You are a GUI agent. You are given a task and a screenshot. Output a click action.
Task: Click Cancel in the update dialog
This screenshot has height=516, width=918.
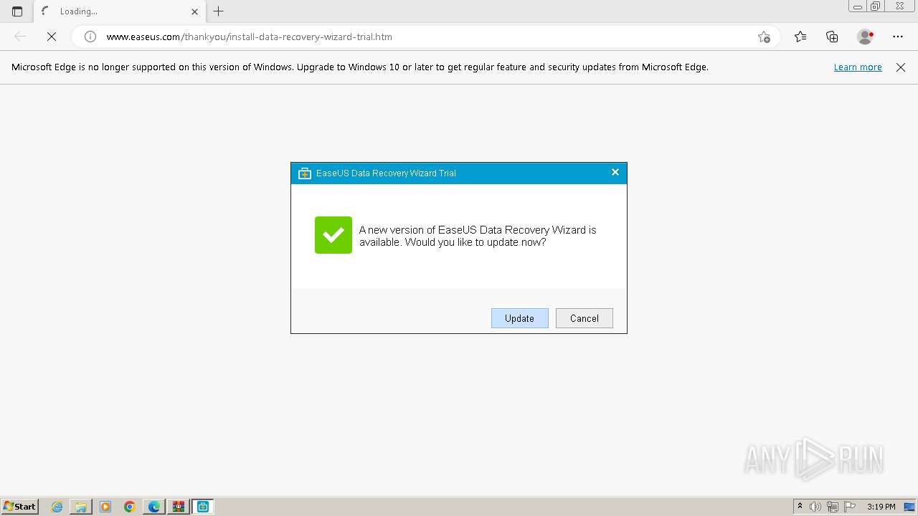pos(584,318)
